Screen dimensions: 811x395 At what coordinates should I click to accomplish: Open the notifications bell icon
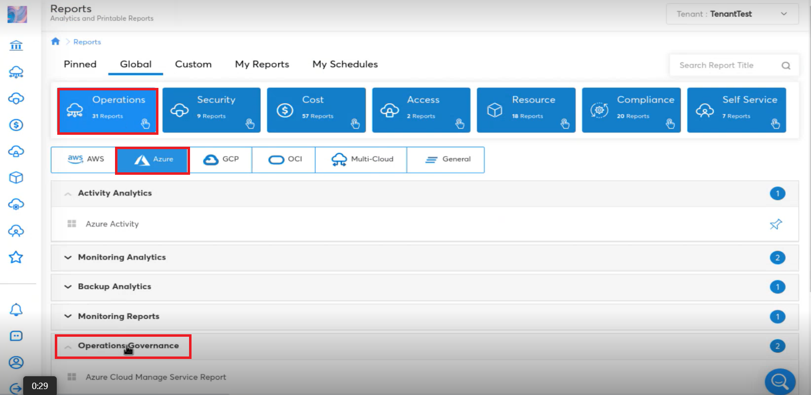[16, 310]
